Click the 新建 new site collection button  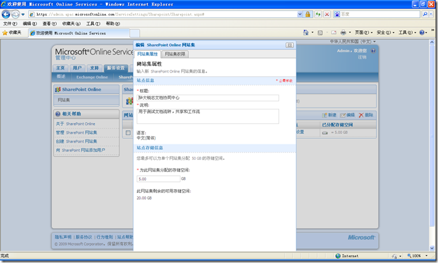[x=330, y=115]
